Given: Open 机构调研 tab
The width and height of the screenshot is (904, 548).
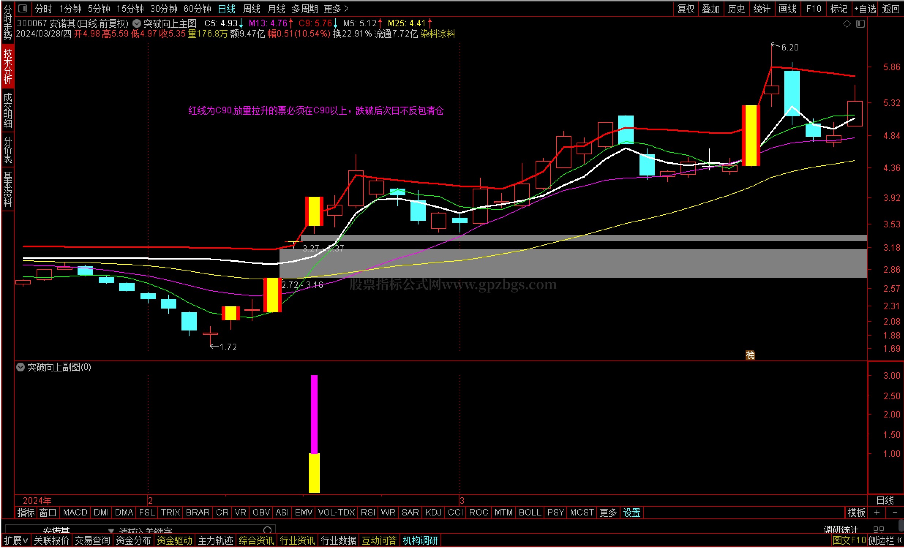Looking at the screenshot, I should [420, 540].
